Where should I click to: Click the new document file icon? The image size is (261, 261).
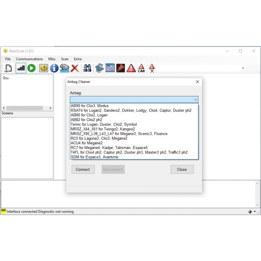click(x=8, y=68)
